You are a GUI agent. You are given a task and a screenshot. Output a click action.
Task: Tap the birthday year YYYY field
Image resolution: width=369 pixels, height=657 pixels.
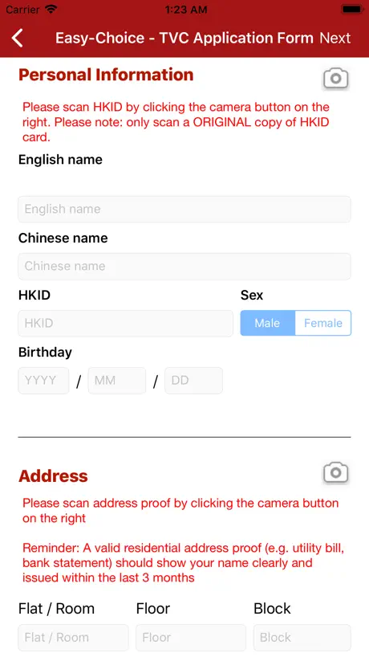click(x=43, y=381)
